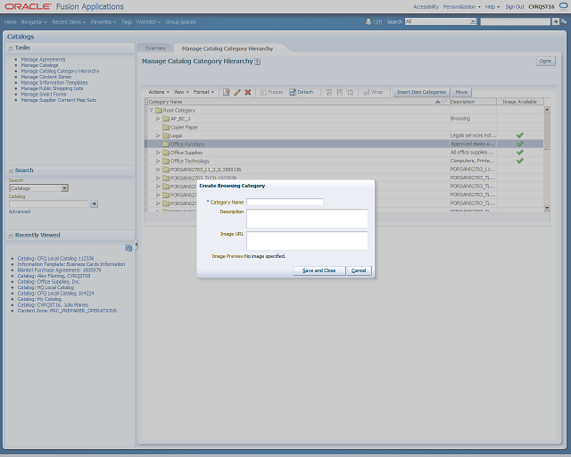
Task: Click the Image Available column header
Action: tap(519, 102)
